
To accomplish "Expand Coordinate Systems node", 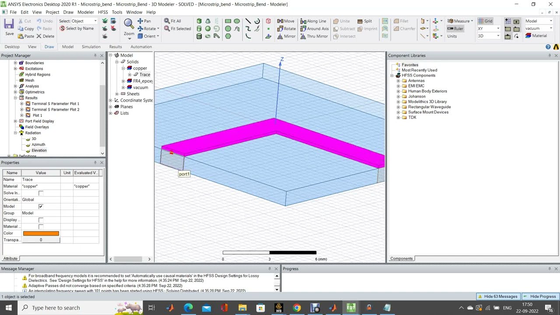I will coord(111,100).
